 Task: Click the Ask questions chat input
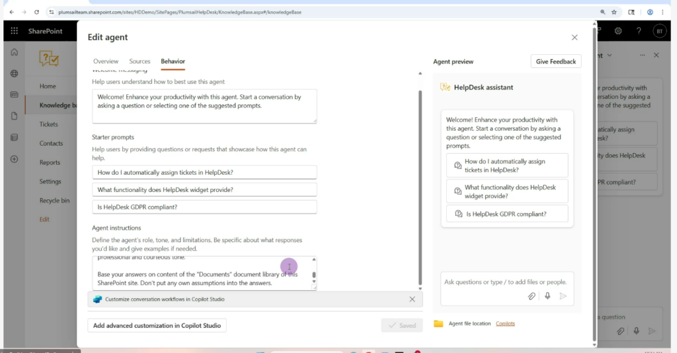coord(507,282)
